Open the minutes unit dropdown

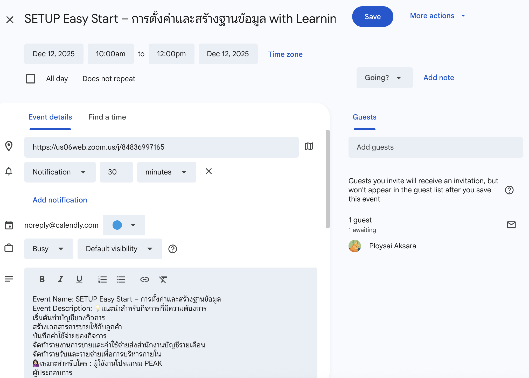coord(166,172)
